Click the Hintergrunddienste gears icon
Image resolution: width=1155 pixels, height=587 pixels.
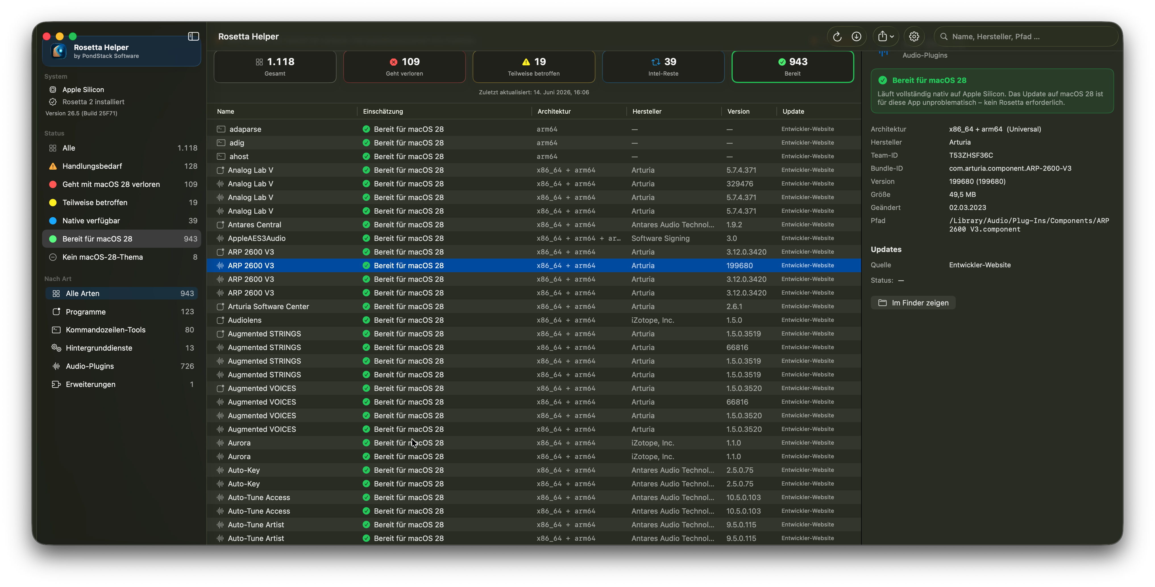(56, 348)
